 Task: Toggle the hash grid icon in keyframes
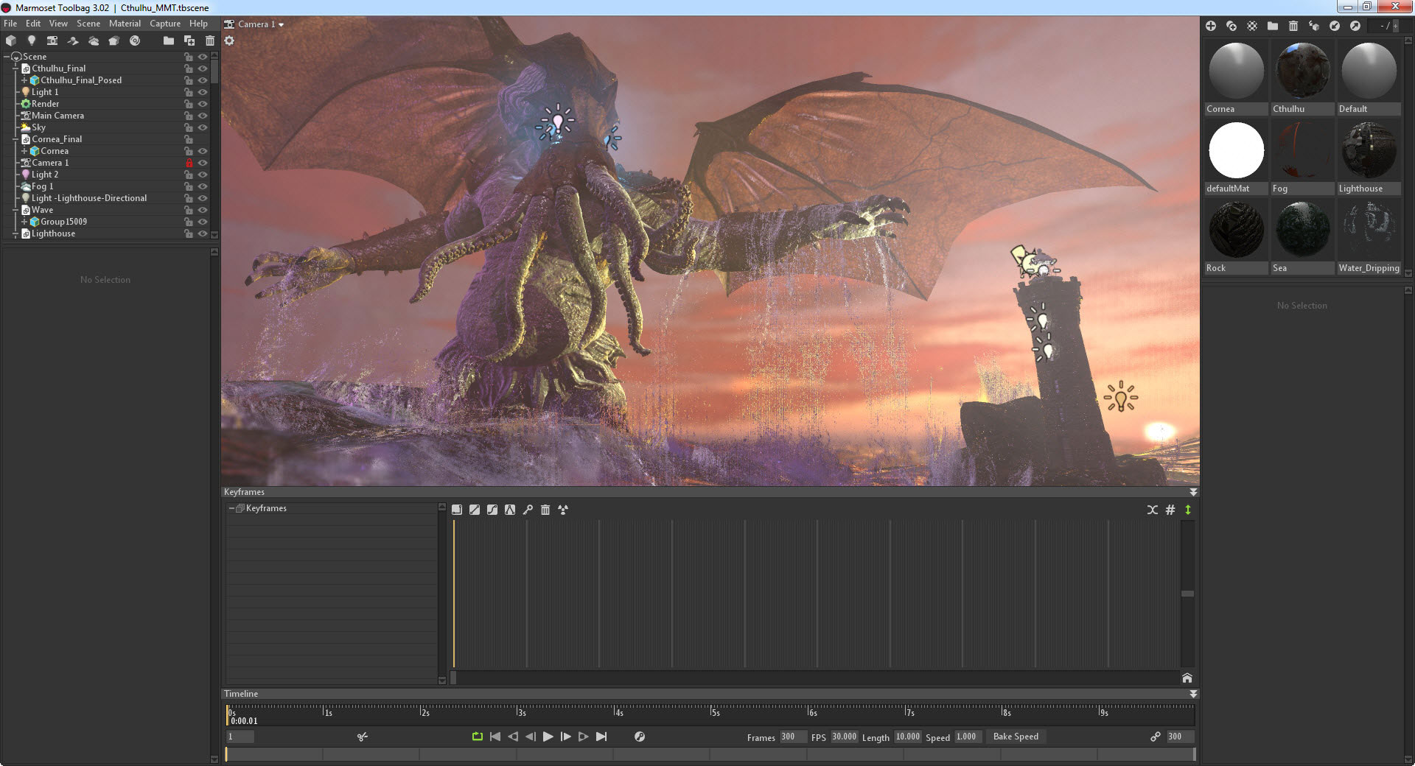pos(1170,510)
